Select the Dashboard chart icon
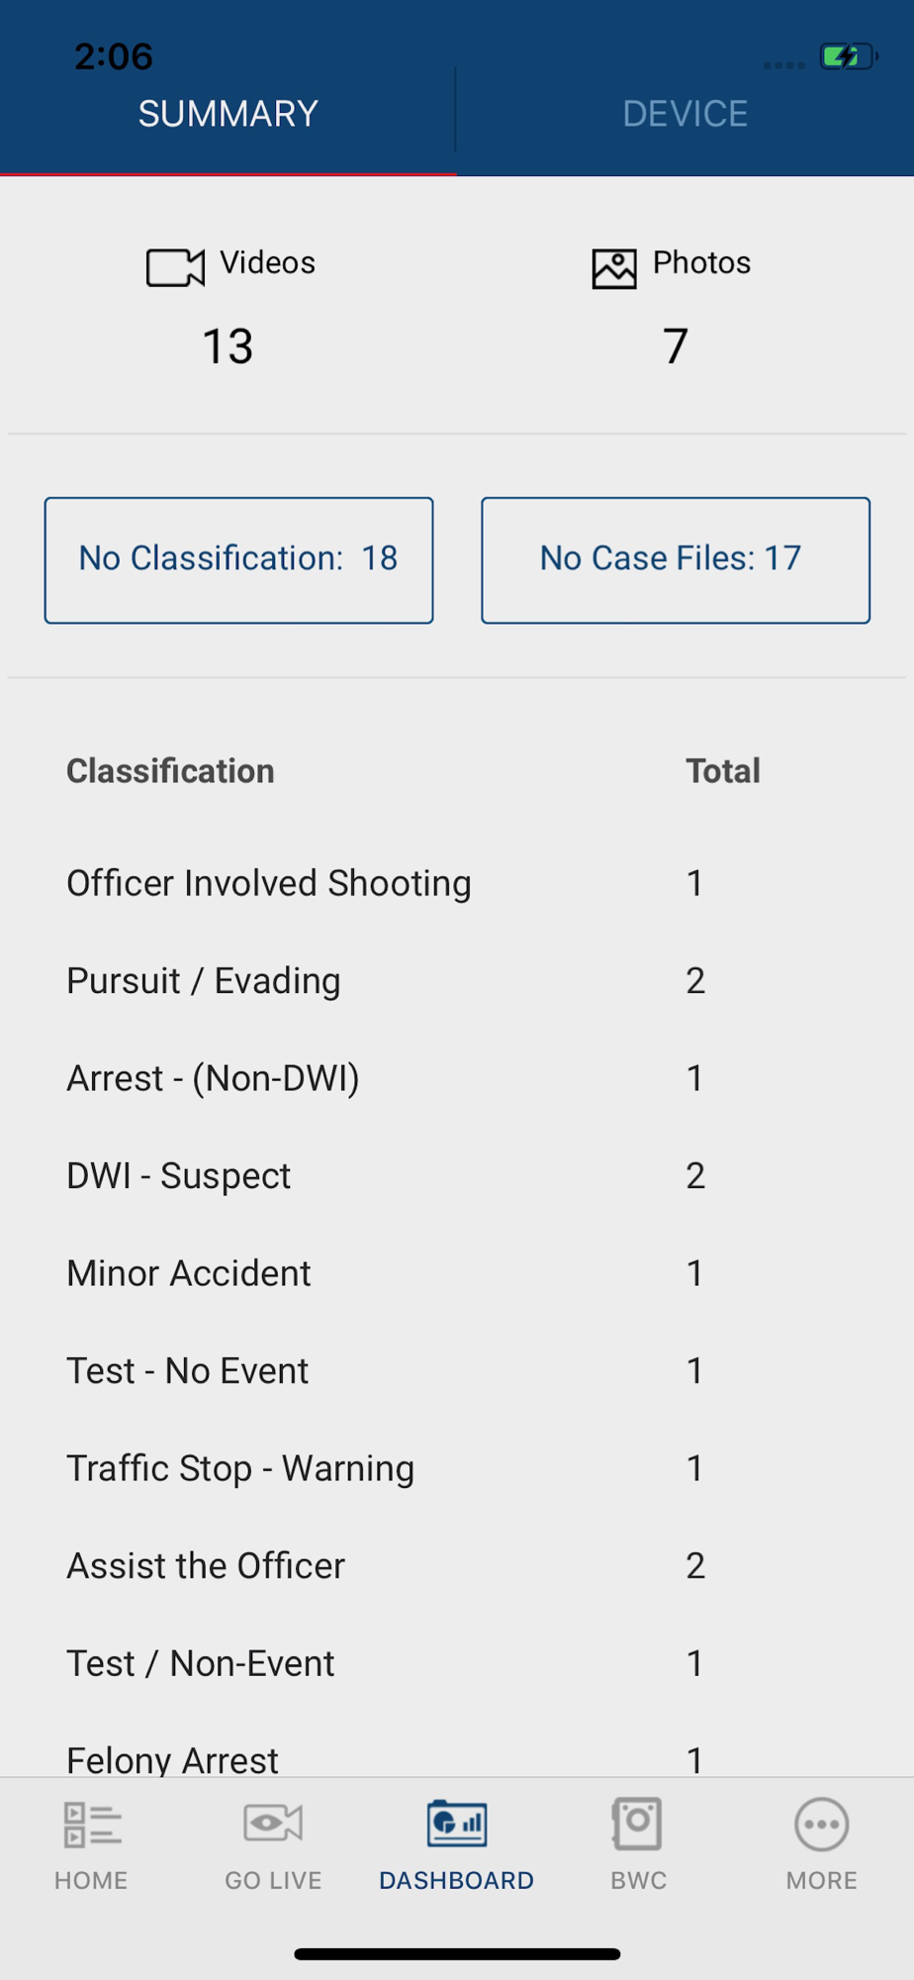 click(457, 1824)
